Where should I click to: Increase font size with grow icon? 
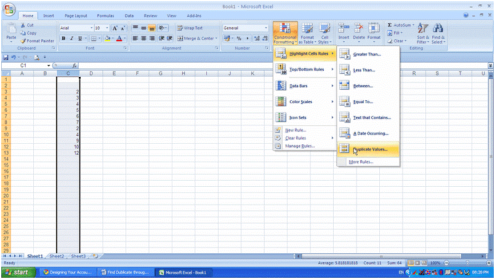pos(115,28)
